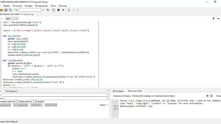Click the magnifier search icon in the toolbar

pos(43,10)
